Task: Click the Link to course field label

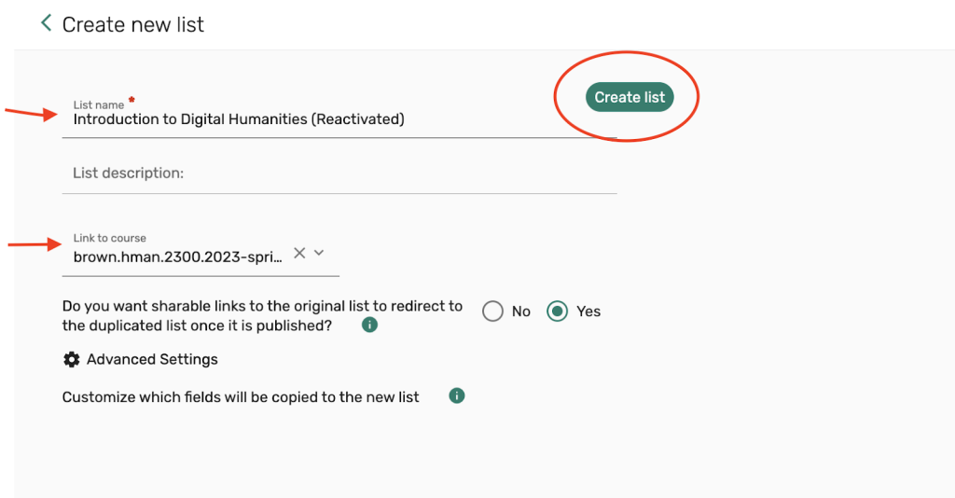Action: tap(110, 239)
